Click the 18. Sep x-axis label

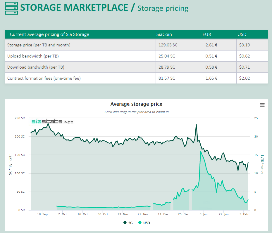click(x=42, y=214)
